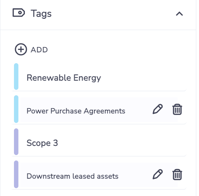Click purple color bar beside Downstream leased assets

tap(16, 174)
